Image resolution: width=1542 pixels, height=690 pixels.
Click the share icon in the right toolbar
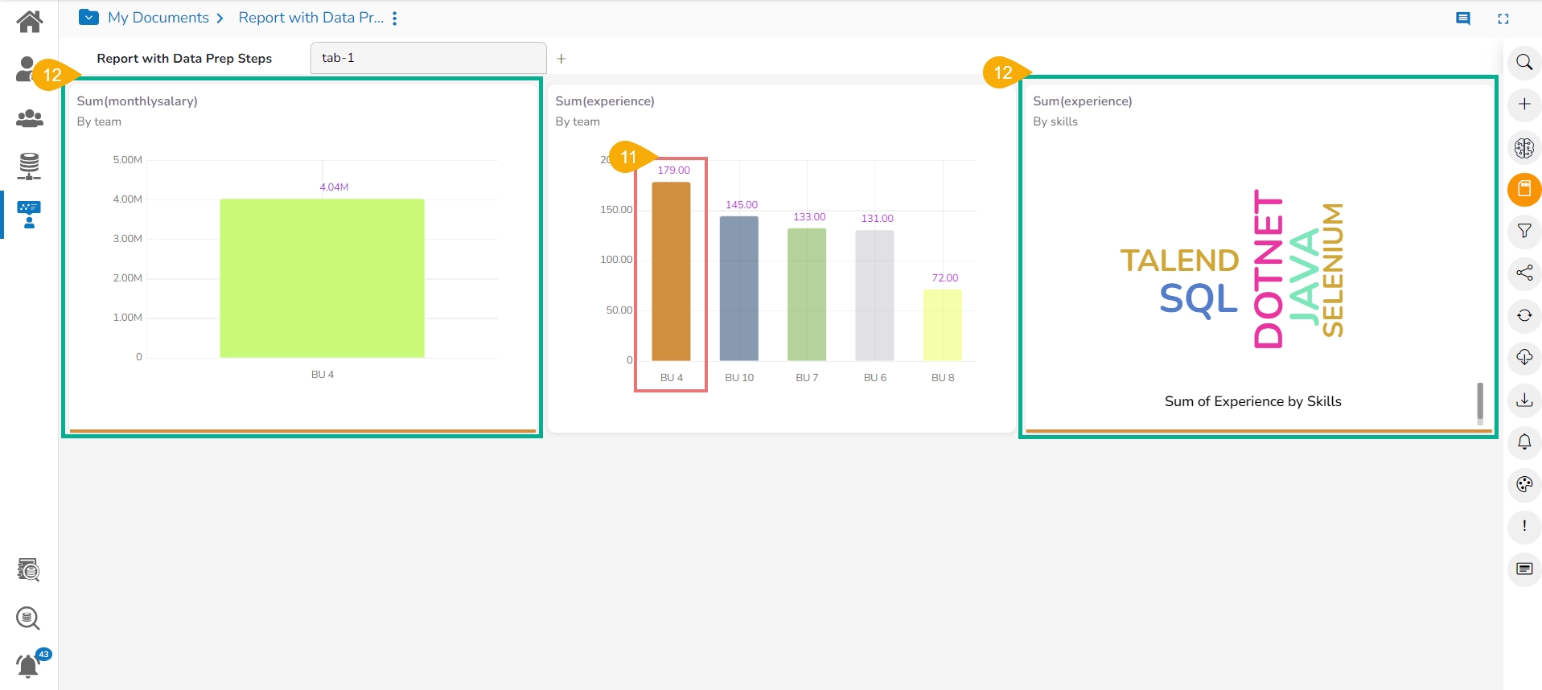pos(1524,273)
